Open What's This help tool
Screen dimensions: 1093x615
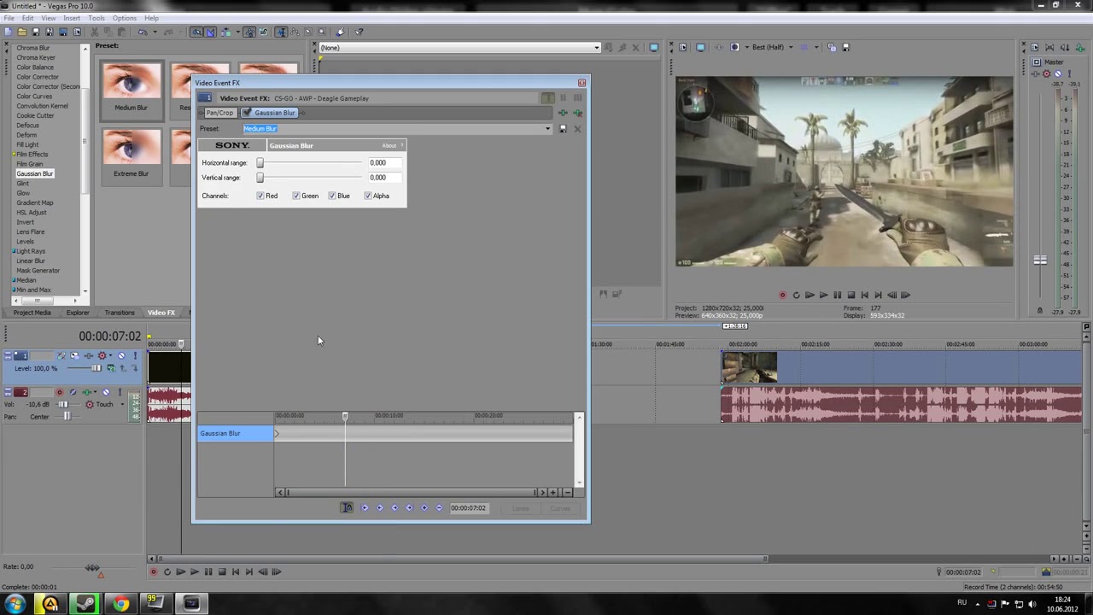[359, 32]
